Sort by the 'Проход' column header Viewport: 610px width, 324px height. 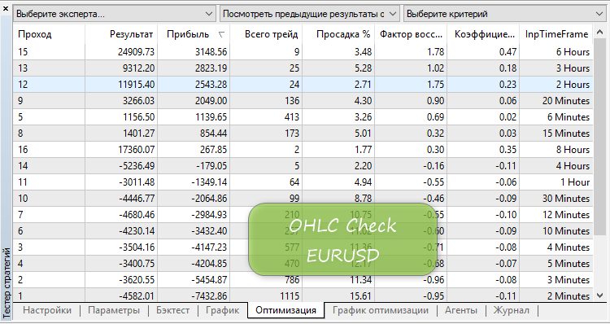point(49,34)
